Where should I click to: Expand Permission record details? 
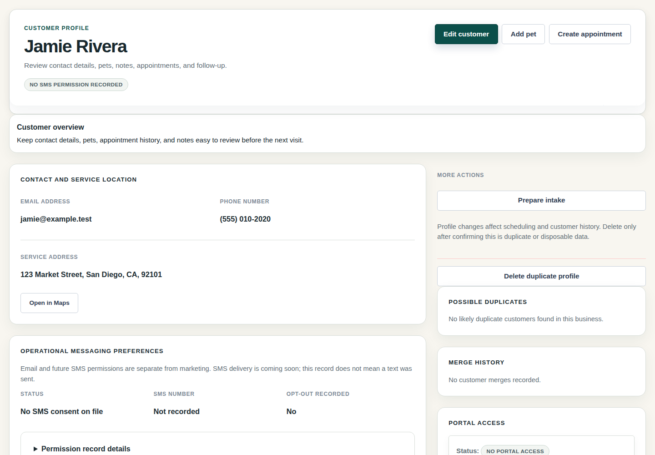(82, 449)
